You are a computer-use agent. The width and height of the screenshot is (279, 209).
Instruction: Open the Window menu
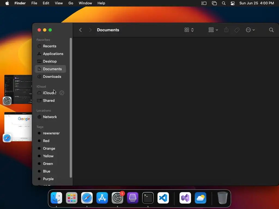coord(85,3)
